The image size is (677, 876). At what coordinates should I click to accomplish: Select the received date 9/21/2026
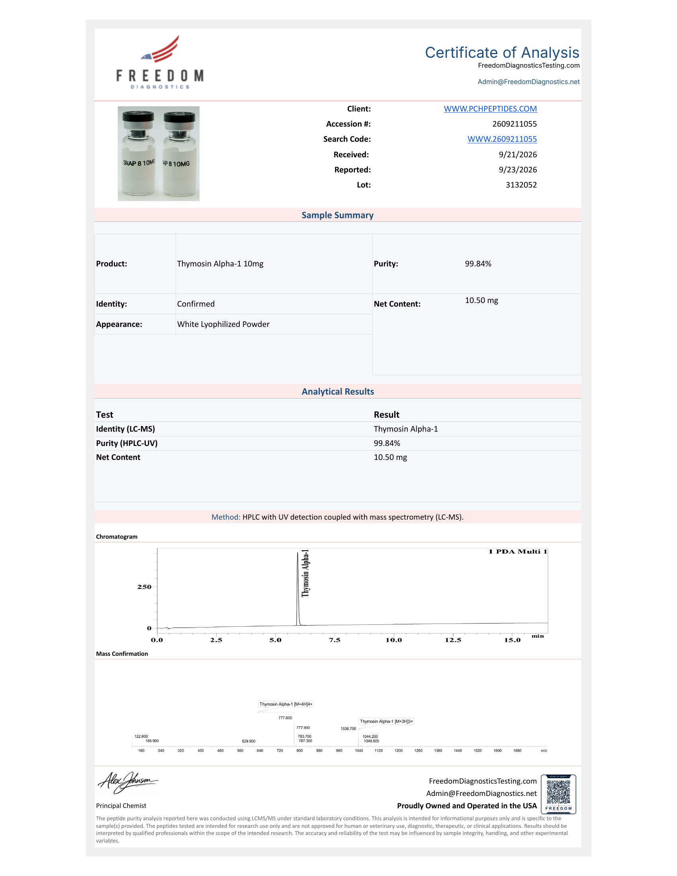[518, 154]
